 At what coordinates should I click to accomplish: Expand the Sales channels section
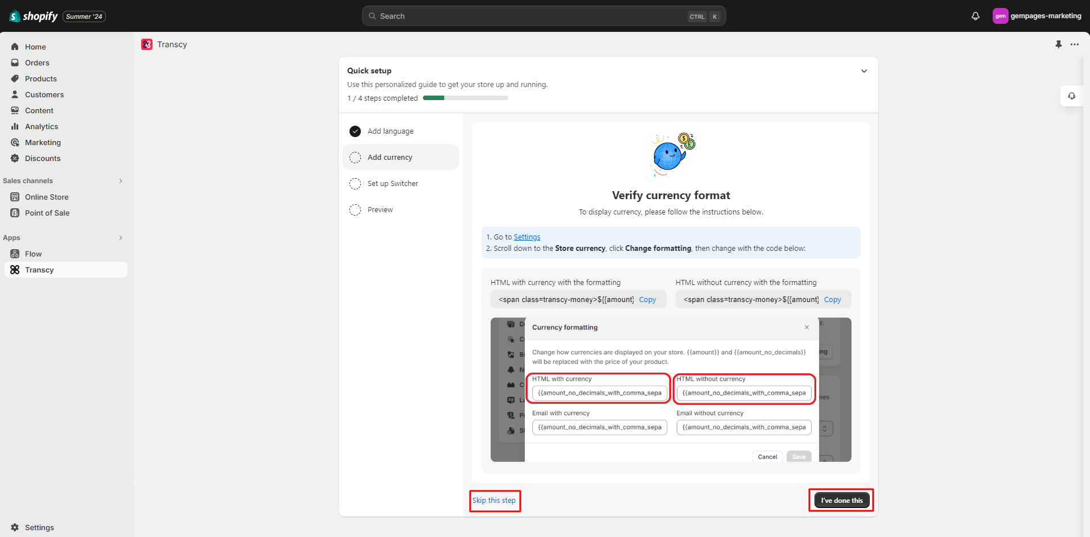pyautogui.click(x=121, y=181)
